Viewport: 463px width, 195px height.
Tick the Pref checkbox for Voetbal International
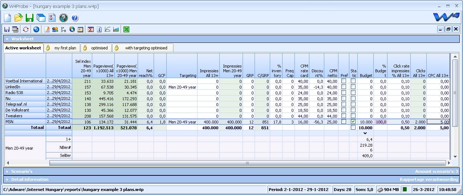344,81
